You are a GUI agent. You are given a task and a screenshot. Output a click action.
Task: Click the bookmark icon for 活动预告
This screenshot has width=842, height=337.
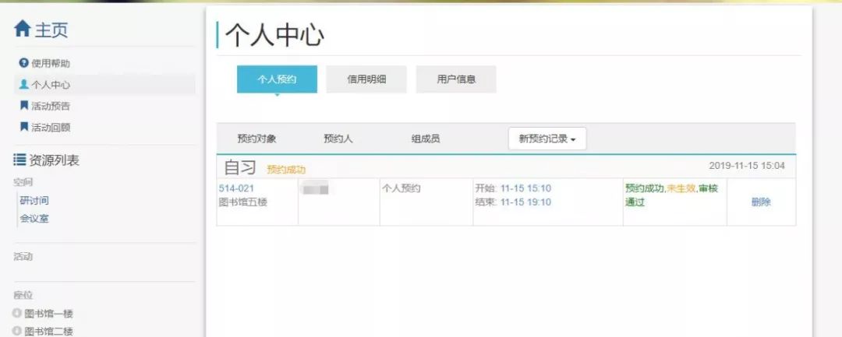pyautogui.click(x=23, y=106)
